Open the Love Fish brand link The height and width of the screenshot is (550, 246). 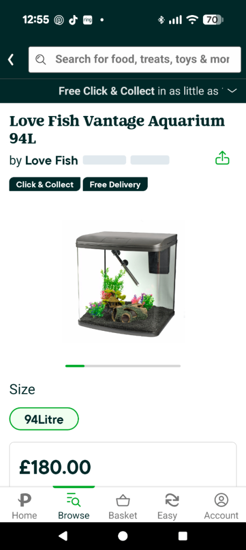pyautogui.click(x=52, y=161)
